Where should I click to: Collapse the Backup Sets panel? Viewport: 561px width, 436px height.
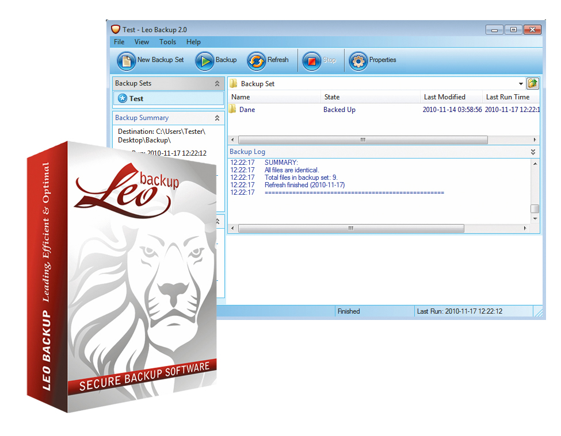[217, 84]
